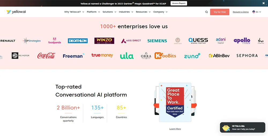The height and width of the screenshot is (136, 268).
Task: Click the Top-rated Conversational AI platform heading
Action: click(91, 91)
